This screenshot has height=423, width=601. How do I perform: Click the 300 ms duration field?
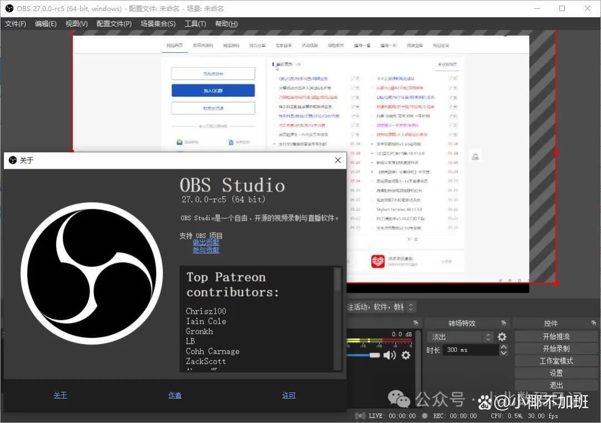[x=471, y=350]
